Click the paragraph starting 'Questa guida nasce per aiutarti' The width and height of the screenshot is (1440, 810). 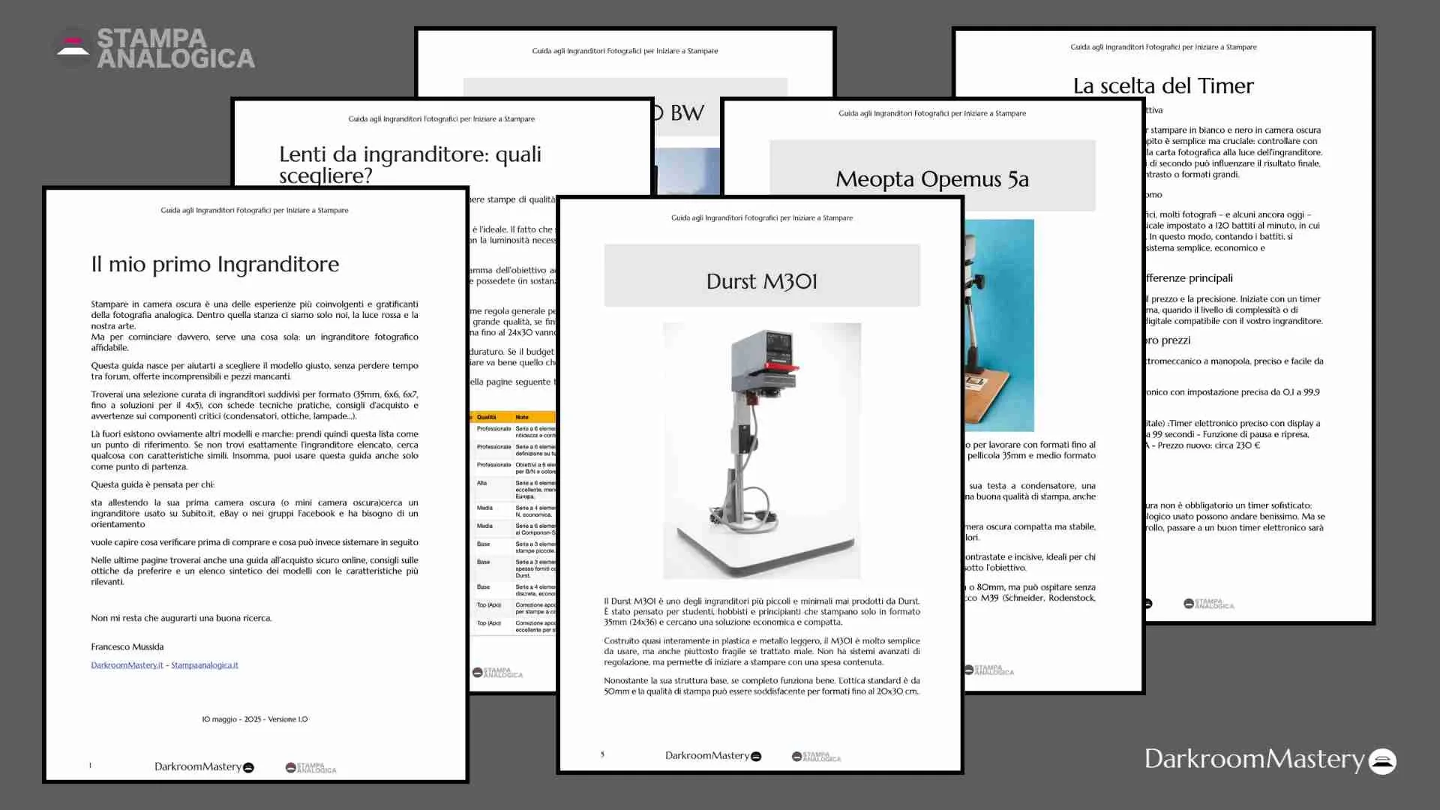(254, 370)
